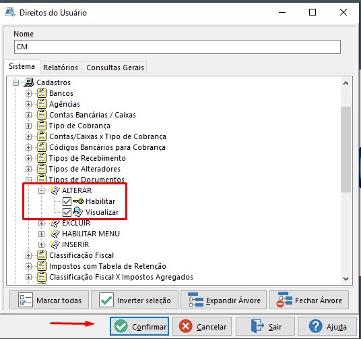This screenshot has height=339, width=361.
Task: Click the door icon on Sair
Action: (x=257, y=326)
